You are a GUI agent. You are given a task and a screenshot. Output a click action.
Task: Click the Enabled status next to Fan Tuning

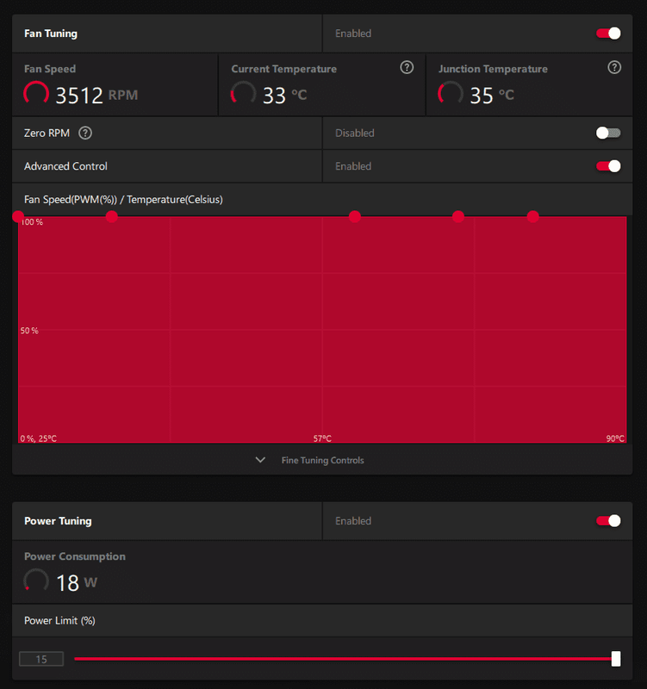(353, 34)
